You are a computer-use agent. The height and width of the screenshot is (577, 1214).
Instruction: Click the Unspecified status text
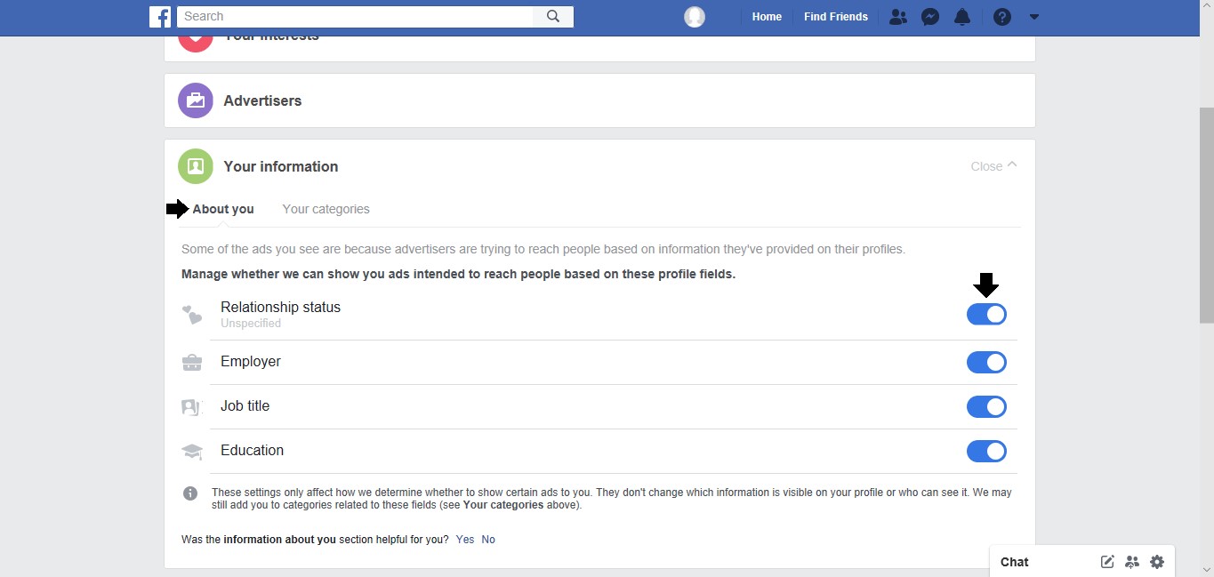(x=251, y=324)
